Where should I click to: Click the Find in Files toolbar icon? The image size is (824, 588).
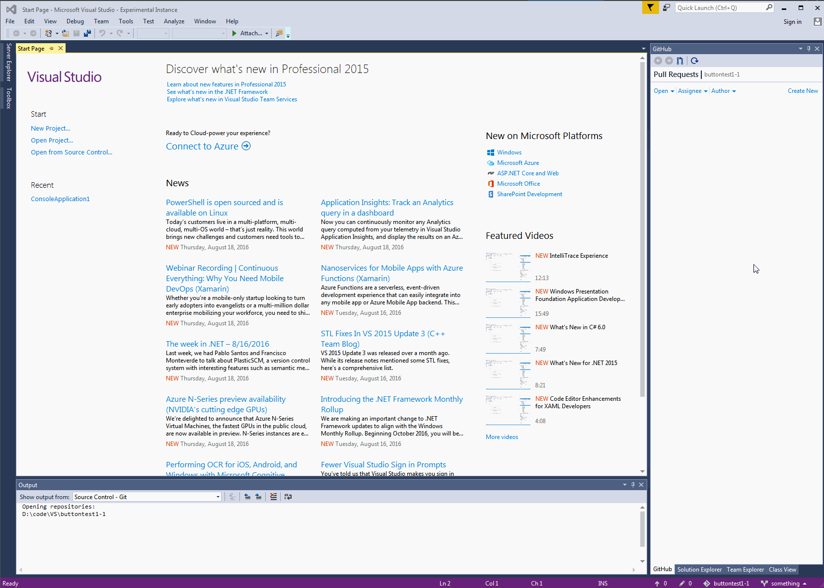click(279, 33)
